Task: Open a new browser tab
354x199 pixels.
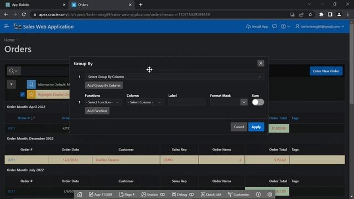Action: tap(140, 5)
